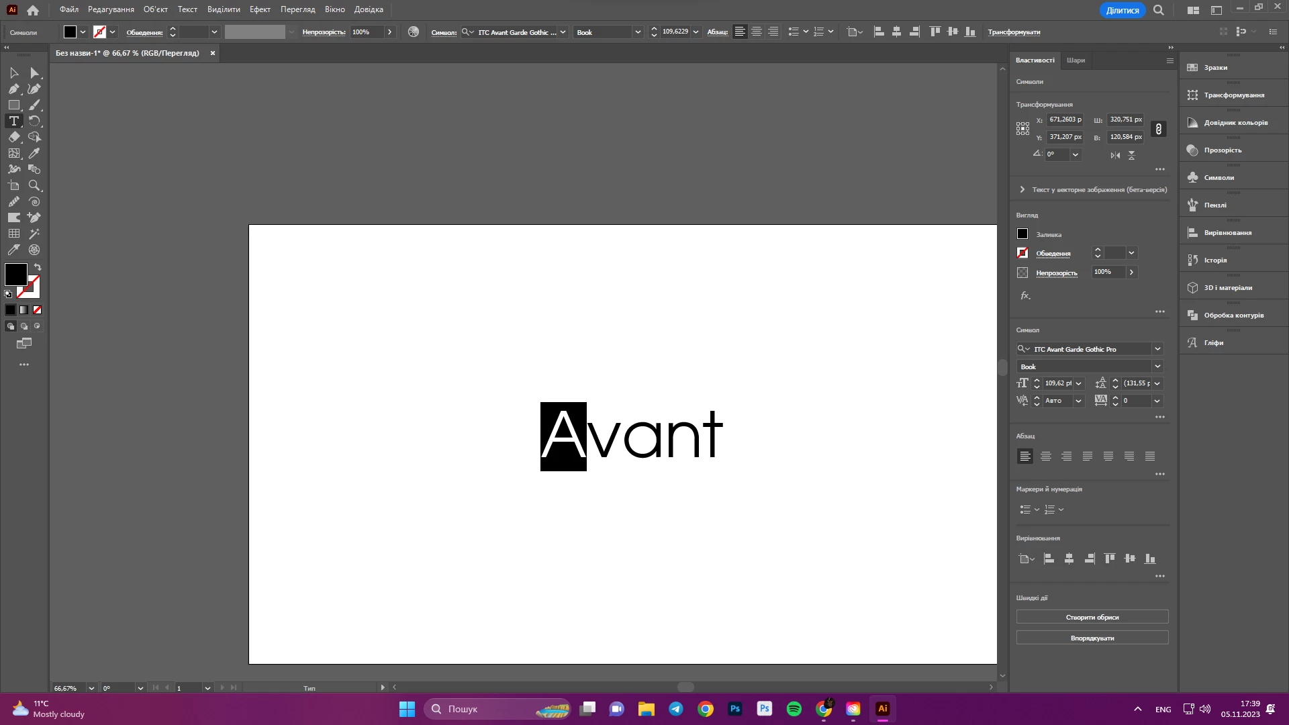Toggle constrain width and height proportions
The width and height of the screenshot is (1289, 725).
tap(1158, 129)
